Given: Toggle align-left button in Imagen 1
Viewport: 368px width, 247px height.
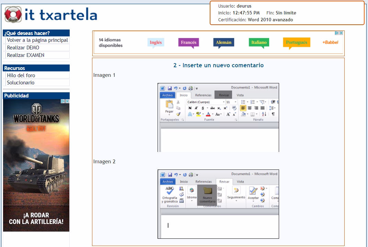Looking at the screenshot, I should (x=243, y=108).
